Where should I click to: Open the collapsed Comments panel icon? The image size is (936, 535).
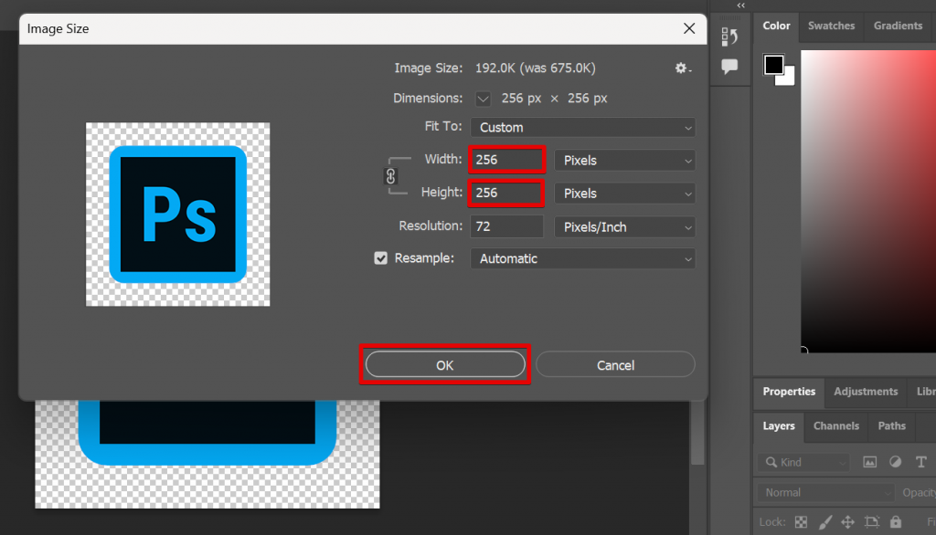(729, 66)
